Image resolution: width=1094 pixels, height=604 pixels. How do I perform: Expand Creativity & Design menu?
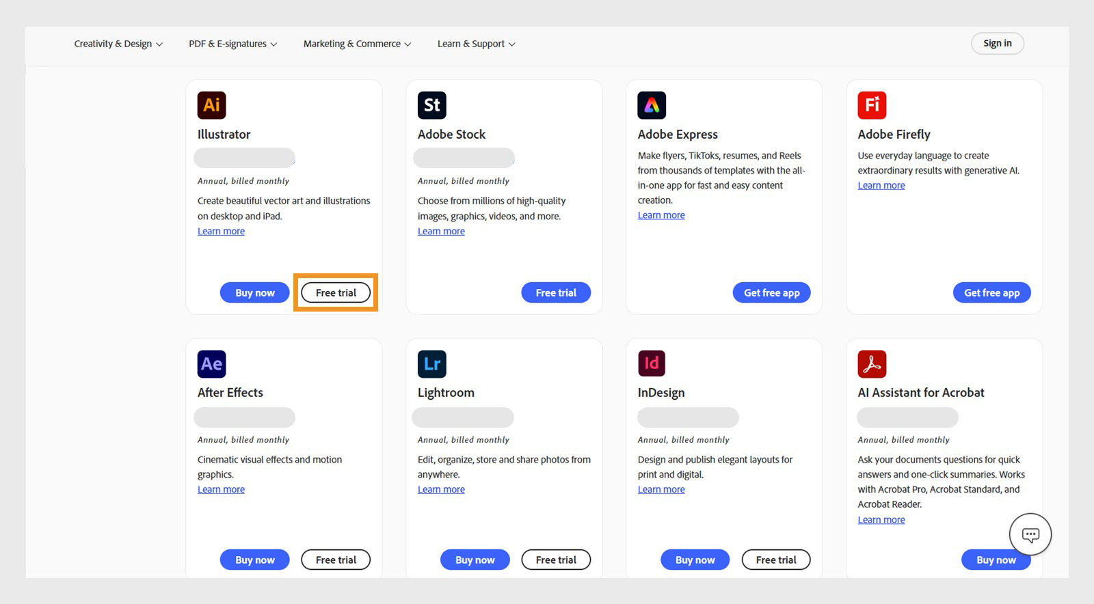[118, 44]
